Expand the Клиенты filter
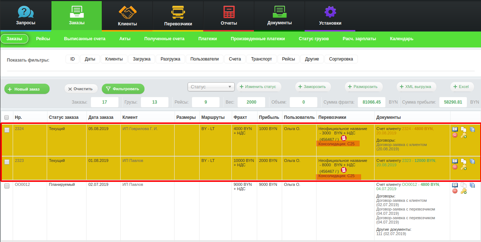The height and width of the screenshot is (242, 481). point(114,59)
